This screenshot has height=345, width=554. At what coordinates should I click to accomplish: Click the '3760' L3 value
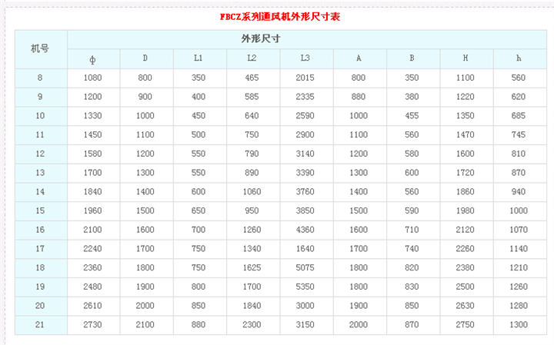pyautogui.click(x=305, y=192)
